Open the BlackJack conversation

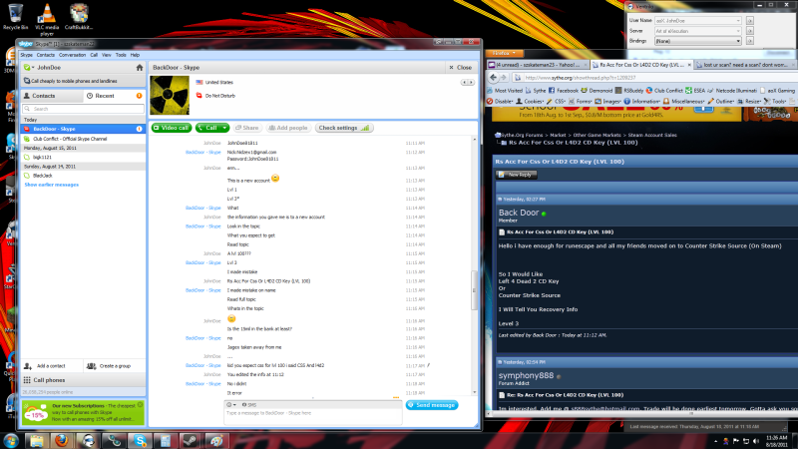(x=83, y=176)
